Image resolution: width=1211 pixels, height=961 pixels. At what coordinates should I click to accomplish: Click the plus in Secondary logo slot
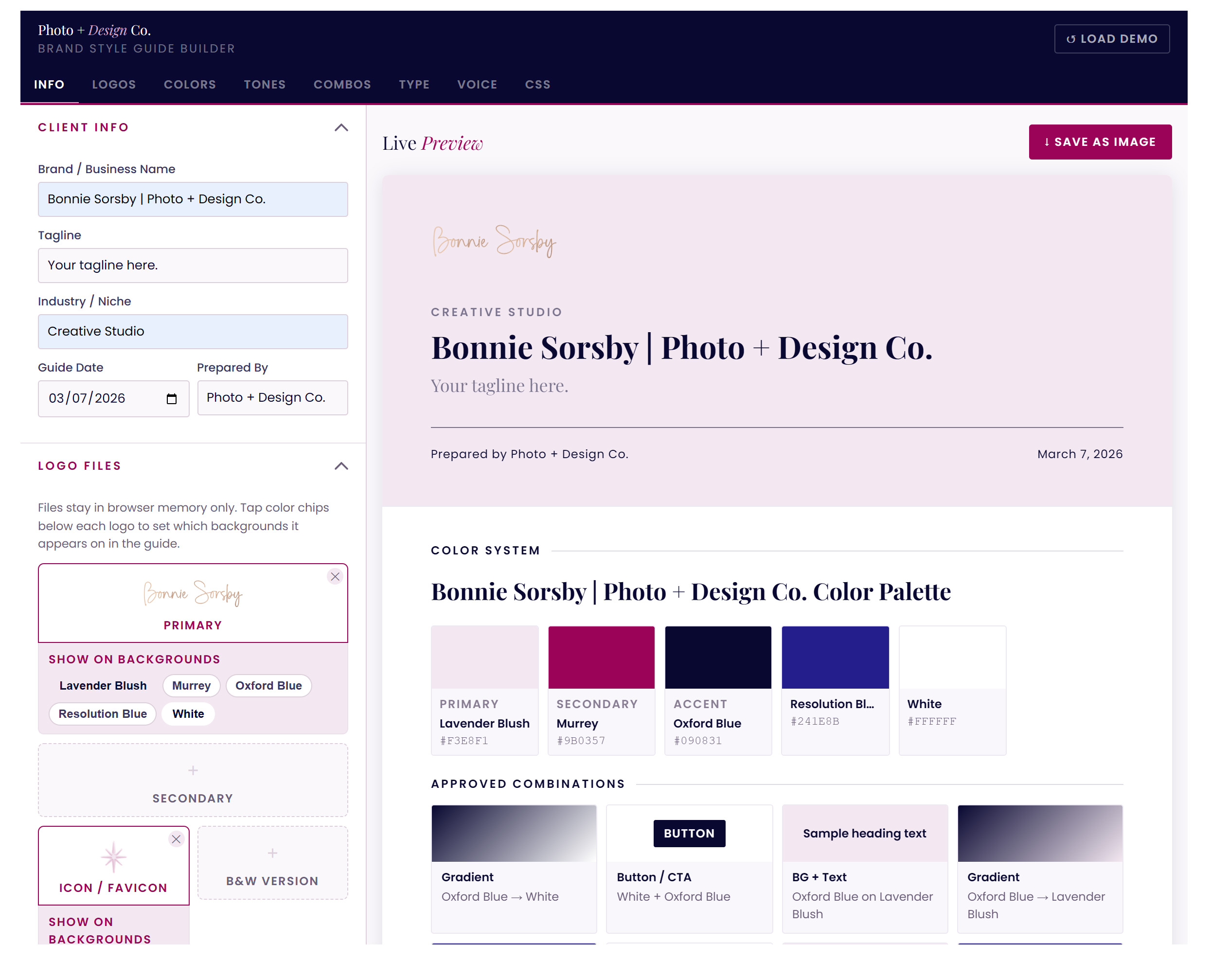click(x=193, y=770)
